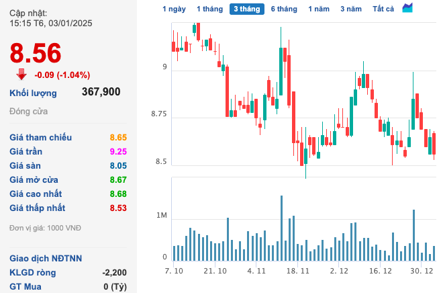The width and height of the screenshot is (441, 293).
Task: Click the area chart icon beside Tất cả
Action: coord(407,8)
